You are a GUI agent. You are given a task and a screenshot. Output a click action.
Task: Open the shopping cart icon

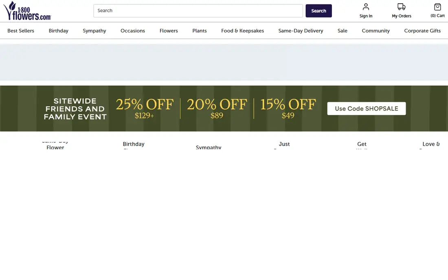[x=437, y=11]
